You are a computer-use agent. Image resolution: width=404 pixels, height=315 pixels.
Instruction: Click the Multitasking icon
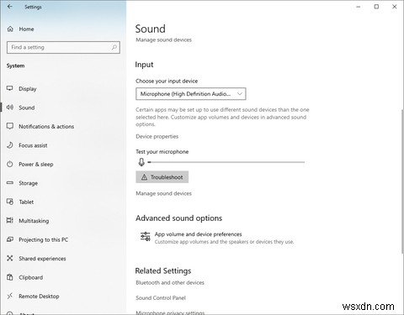click(x=10, y=220)
